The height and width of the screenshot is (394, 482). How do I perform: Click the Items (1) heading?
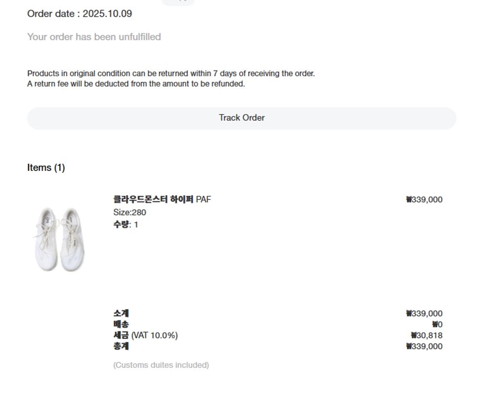click(x=46, y=168)
